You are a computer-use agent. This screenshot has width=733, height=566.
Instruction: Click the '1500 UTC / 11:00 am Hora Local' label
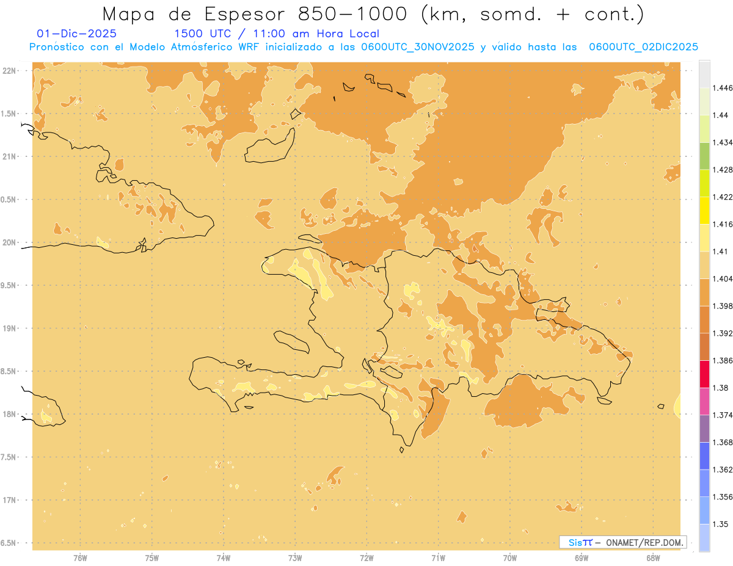pyautogui.click(x=277, y=34)
